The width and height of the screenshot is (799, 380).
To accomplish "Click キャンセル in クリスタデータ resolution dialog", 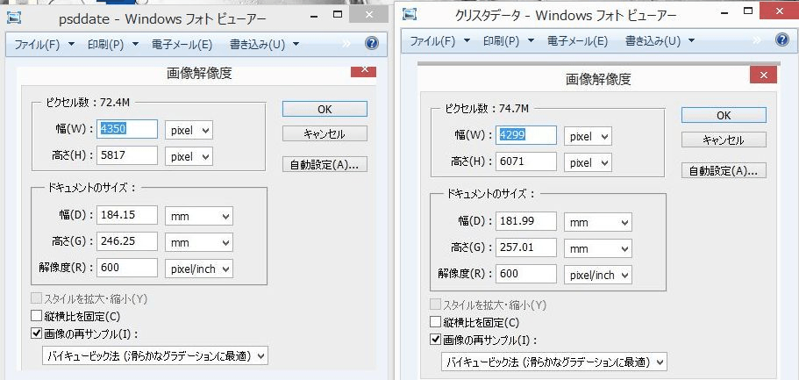I will (724, 140).
